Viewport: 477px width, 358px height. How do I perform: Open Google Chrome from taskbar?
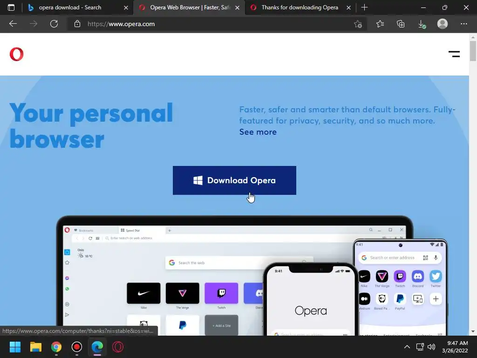click(x=56, y=347)
